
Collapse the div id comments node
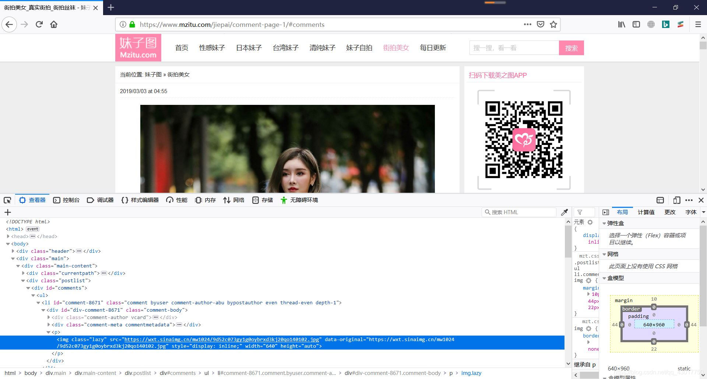(28, 288)
